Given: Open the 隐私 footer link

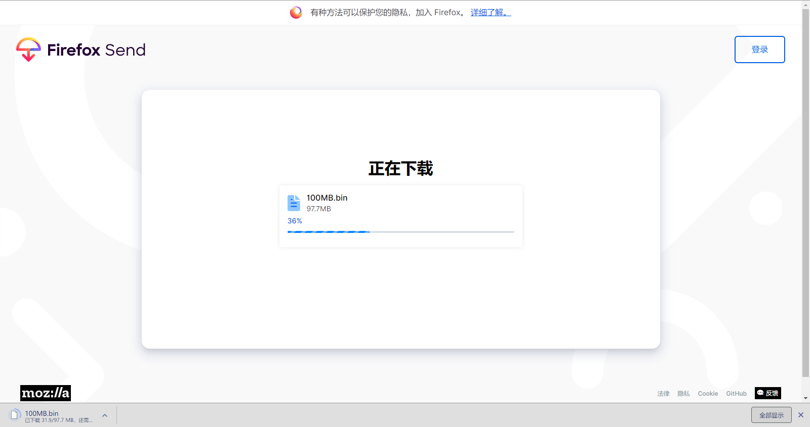Looking at the screenshot, I should pos(683,394).
